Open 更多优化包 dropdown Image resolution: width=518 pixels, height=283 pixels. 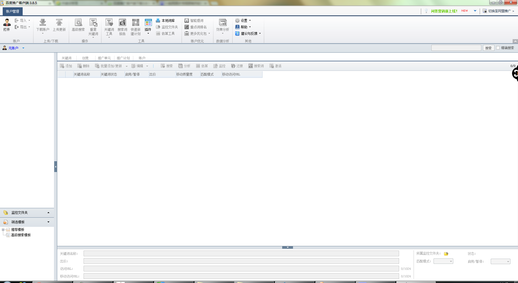(197, 33)
